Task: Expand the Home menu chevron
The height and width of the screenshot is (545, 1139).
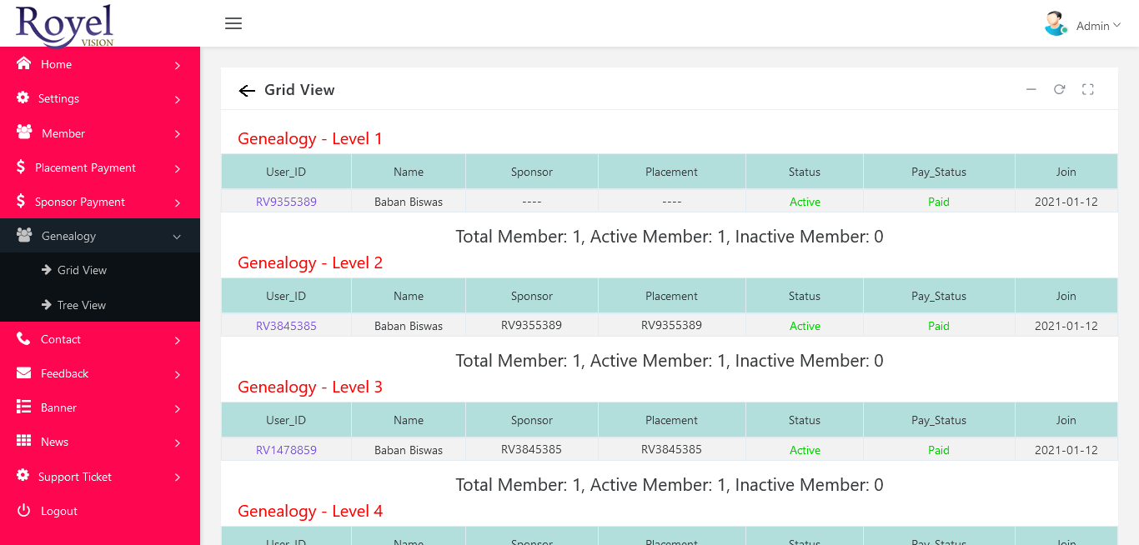Action: (x=178, y=65)
